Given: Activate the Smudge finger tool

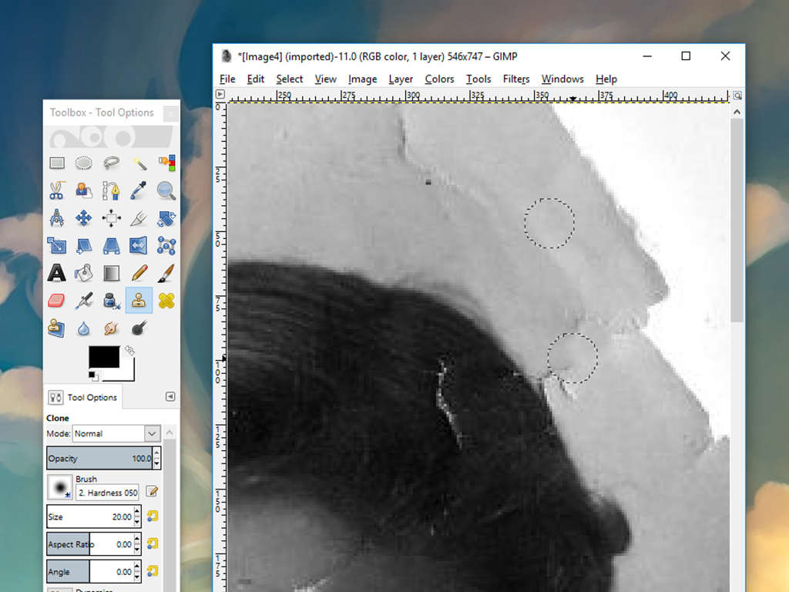Looking at the screenshot, I should pyautogui.click(x=112, y=328).
